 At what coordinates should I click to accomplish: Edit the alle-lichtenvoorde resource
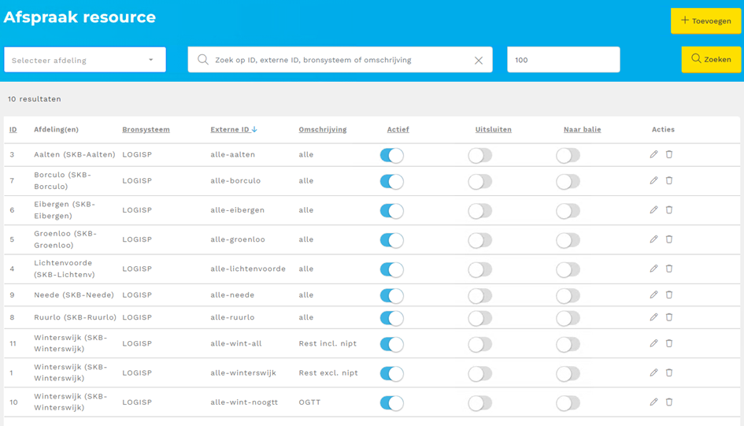(653, 269)
